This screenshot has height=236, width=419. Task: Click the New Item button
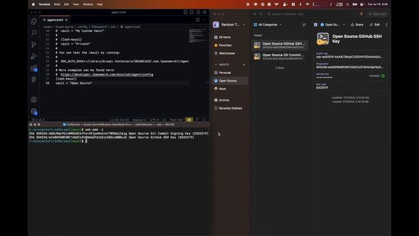point(378,14)
